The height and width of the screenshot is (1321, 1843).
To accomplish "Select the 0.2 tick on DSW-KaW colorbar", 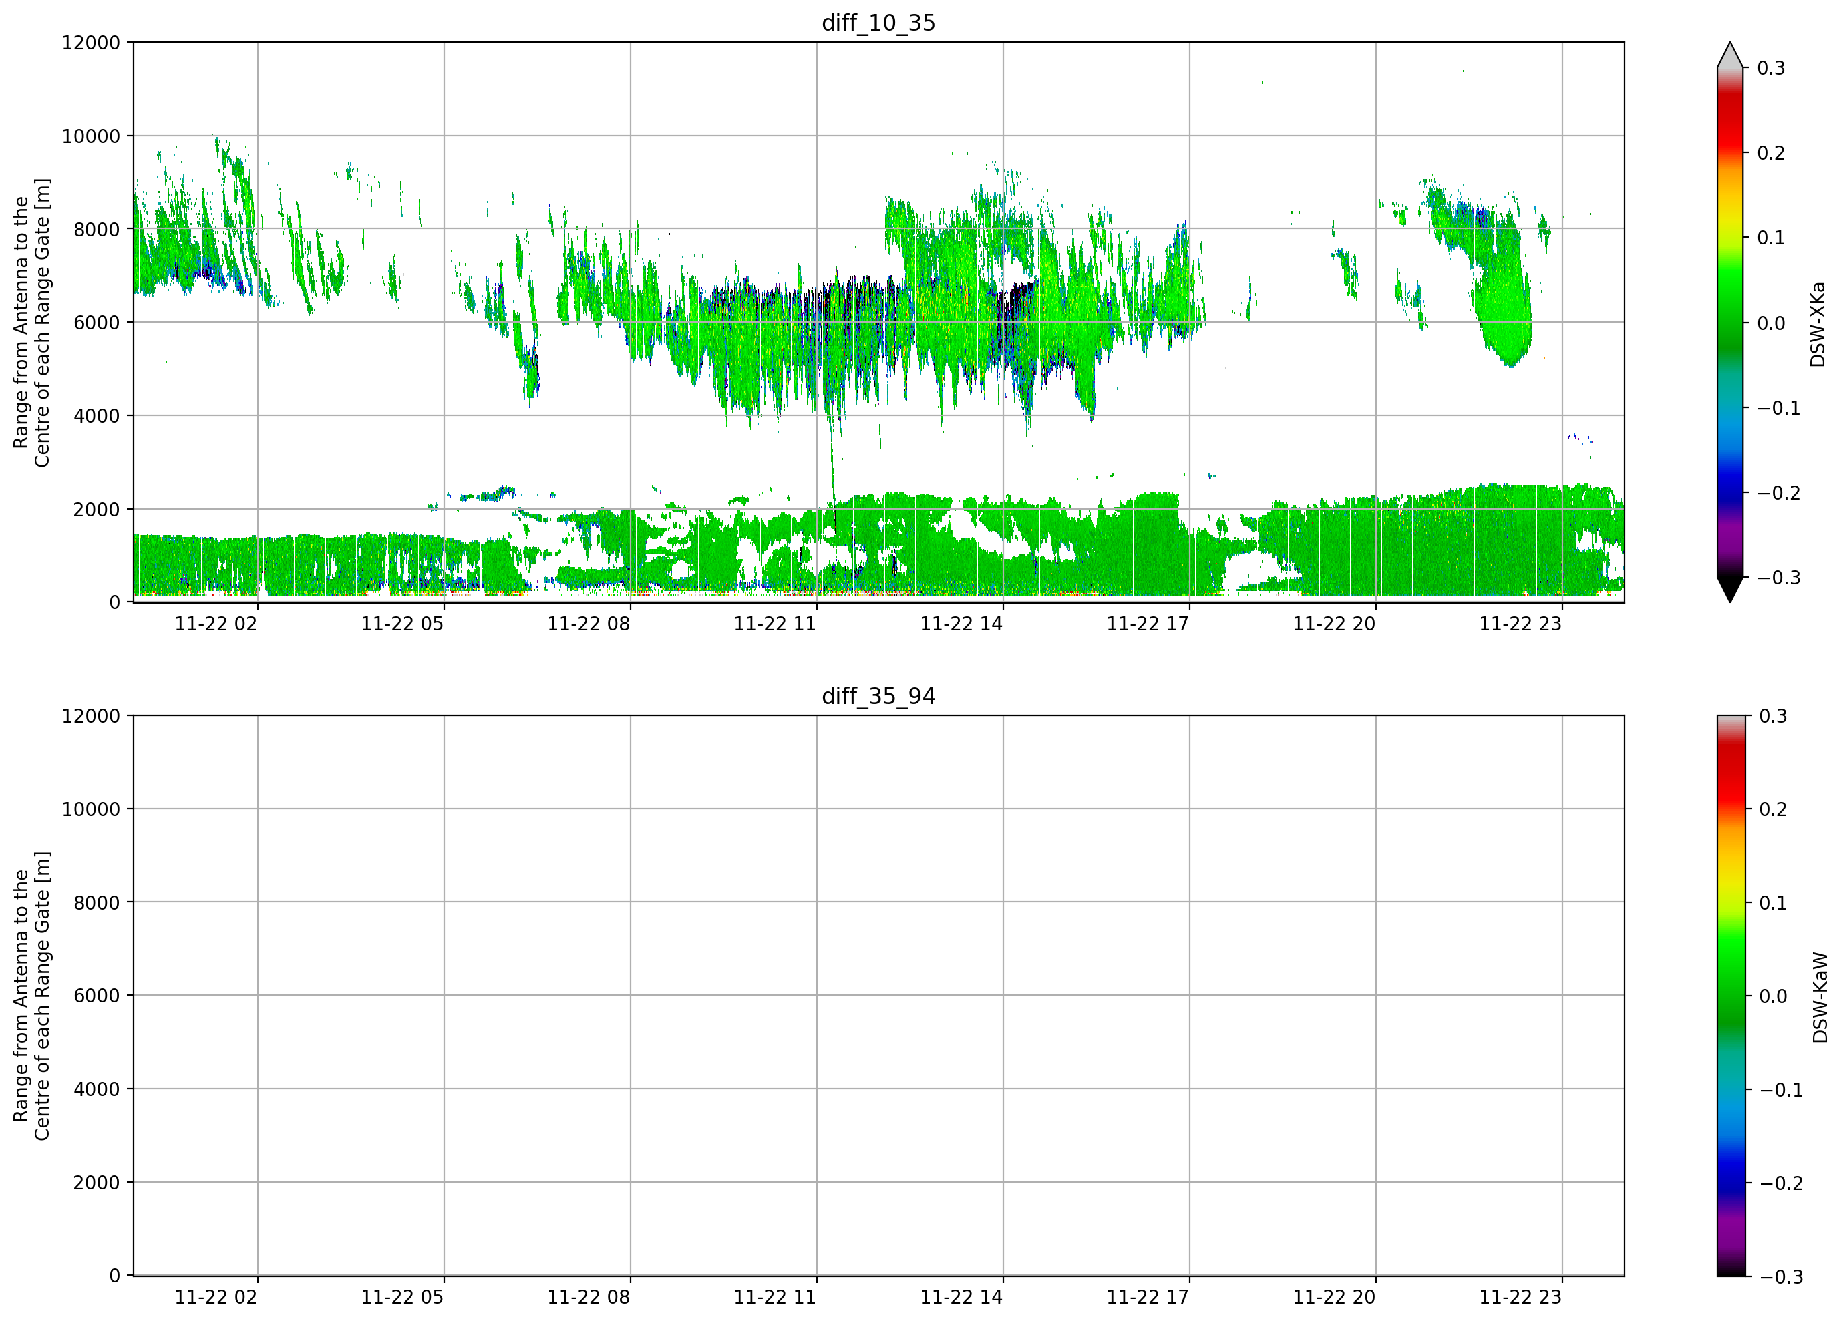I will 1774,809.
